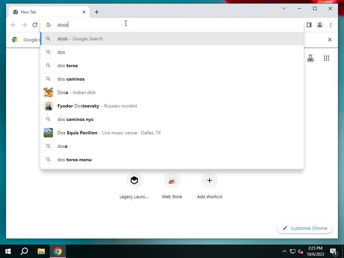This screenshot has height=258, width=344.
Task: Open the Google apps grid
Action: pyautogui.click(x=327, y=58)
